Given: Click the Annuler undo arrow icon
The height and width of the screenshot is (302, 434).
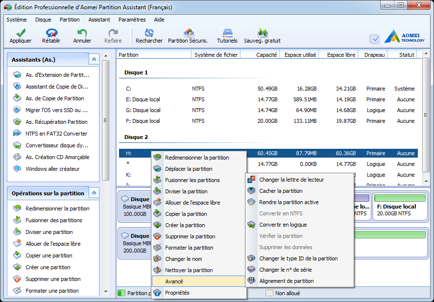Looking at the screenshot, I should click(82, 33).
